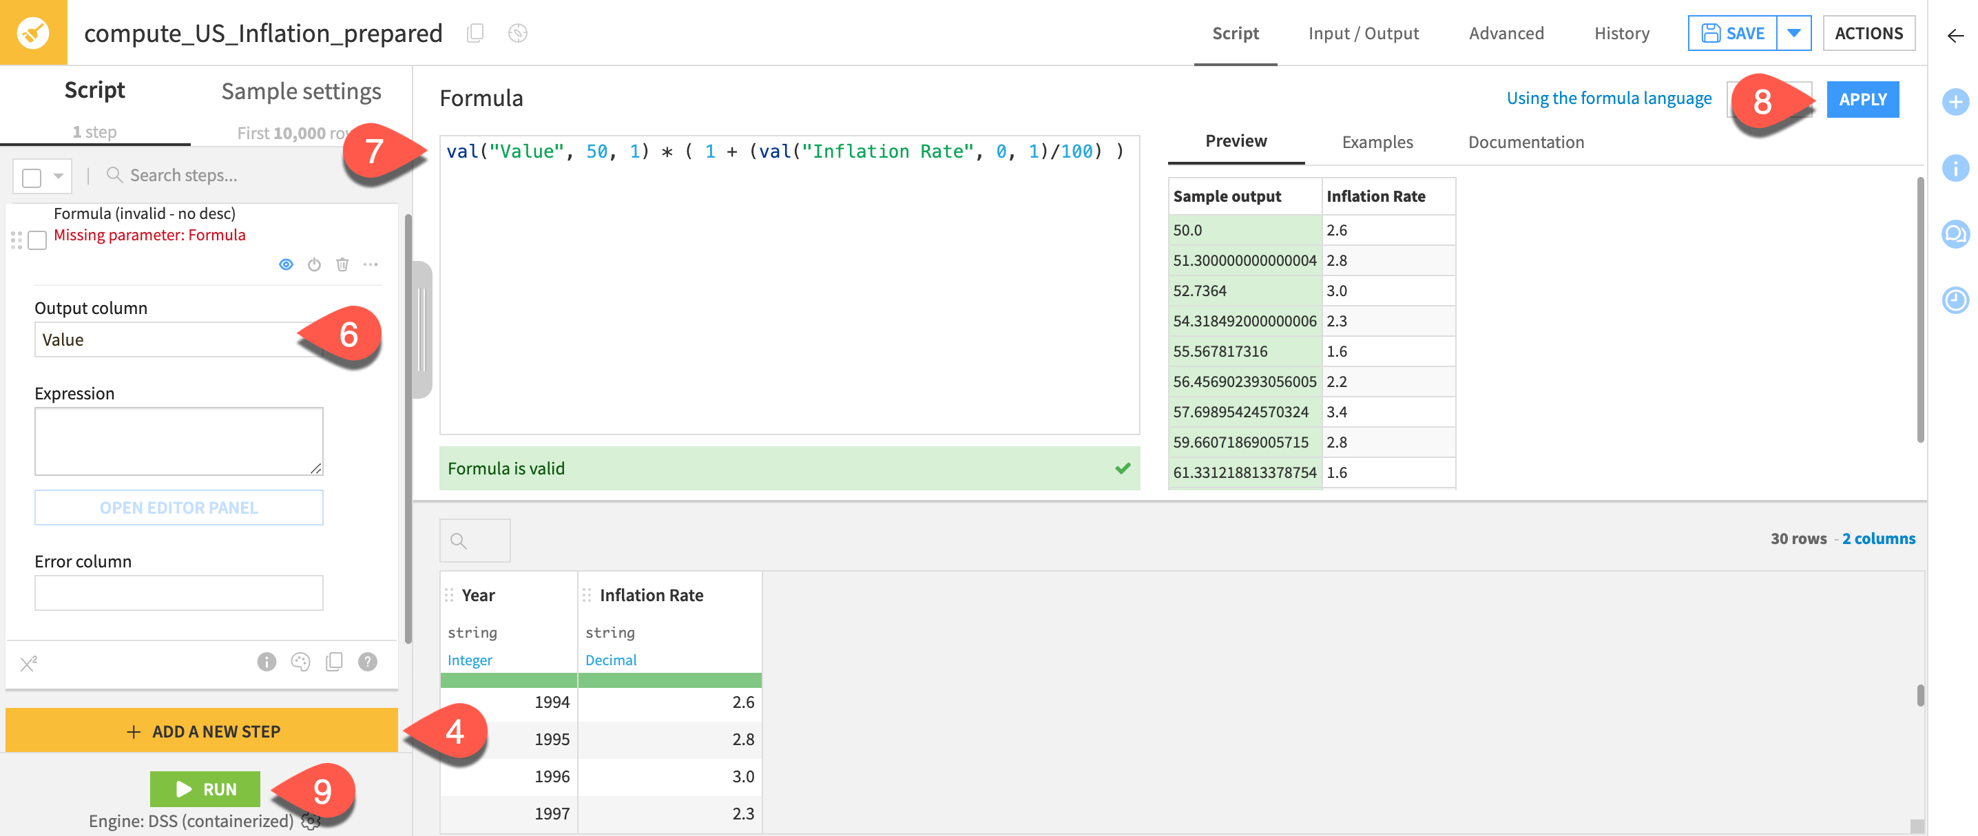Duplicate the step using copy icon
Screen dimensions: 1978x836
(x=334, y=662)
